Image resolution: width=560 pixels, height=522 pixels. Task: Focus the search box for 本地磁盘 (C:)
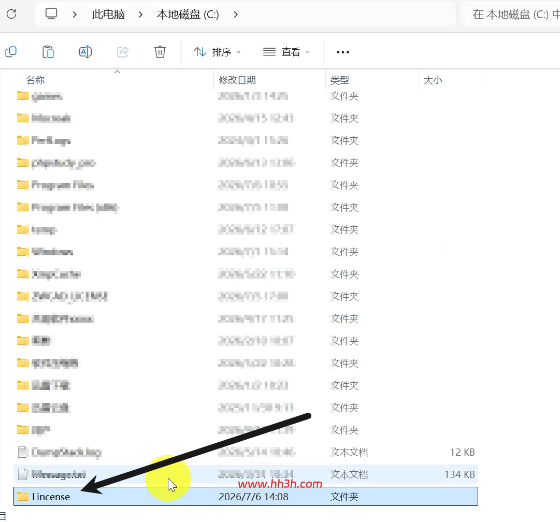[x=511, y=15]
